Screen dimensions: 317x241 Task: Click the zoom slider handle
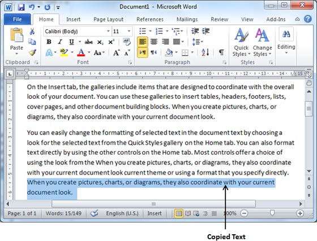click(272, 213)
